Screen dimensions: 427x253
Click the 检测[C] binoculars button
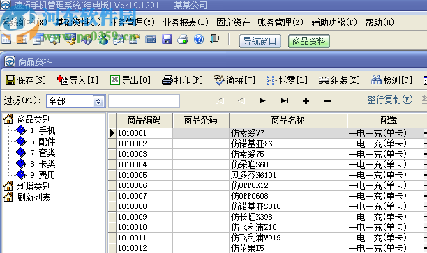tap(391, 80)
